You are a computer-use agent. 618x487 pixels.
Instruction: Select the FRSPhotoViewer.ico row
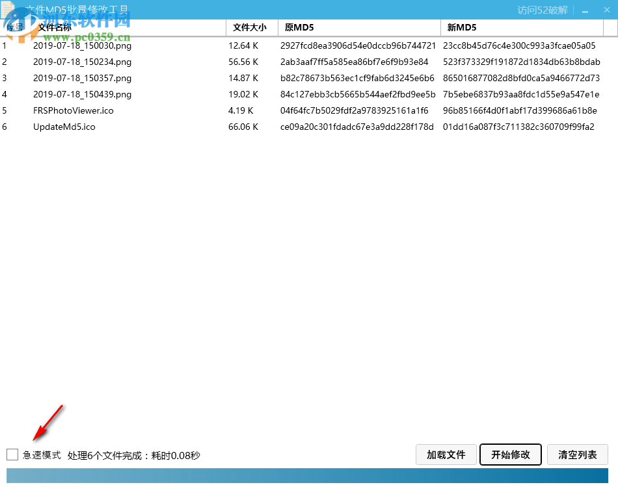pyautogui.click(x=73, y=110)
